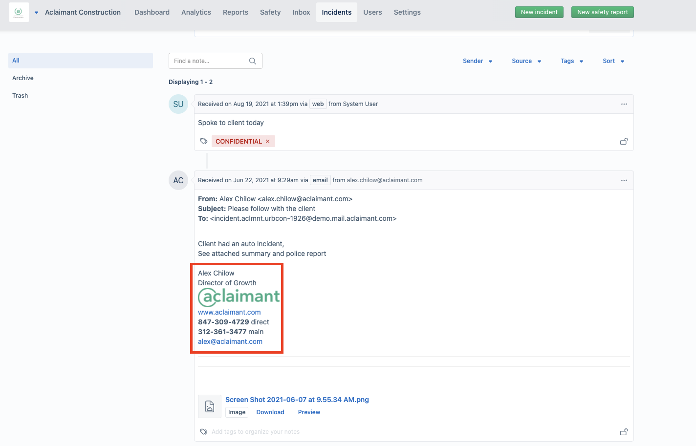Image resolution: width=696 pixels, height=446 pixels.
Task: Click the web source badge
Action: (318, 104)
